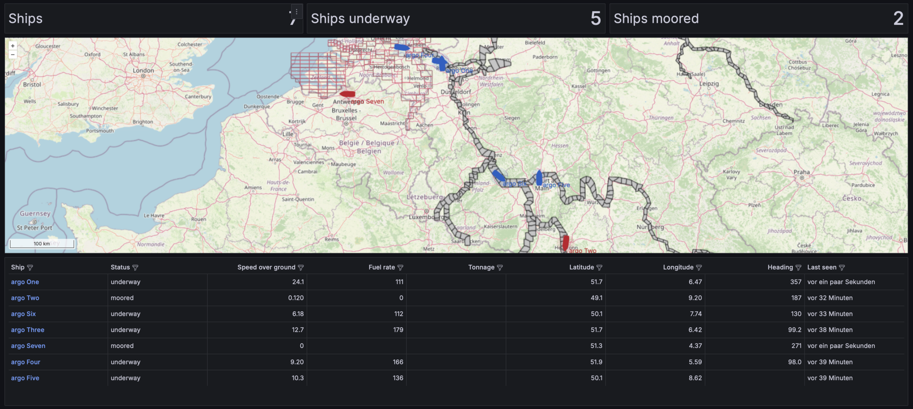Screen dimensions: 913x409
Task: Filter the Status column
Action: [135, 267]
